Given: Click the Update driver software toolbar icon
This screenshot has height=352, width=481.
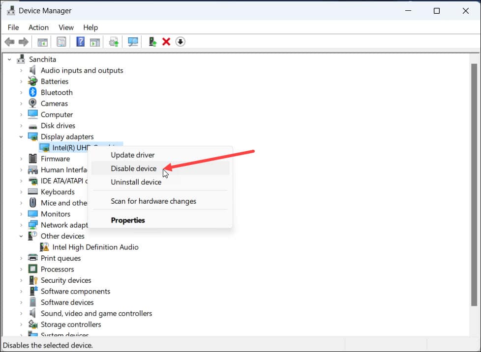Looking at the screenshot, I should pyautogui.click(x=113, y=42).
